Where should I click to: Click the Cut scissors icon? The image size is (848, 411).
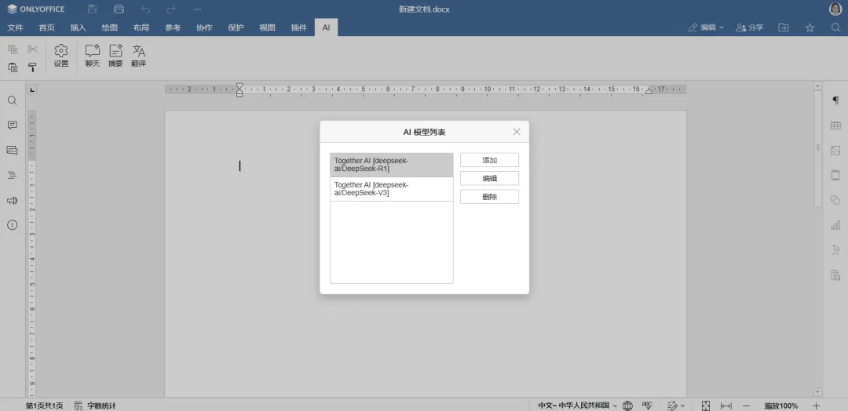pos(32,49)
